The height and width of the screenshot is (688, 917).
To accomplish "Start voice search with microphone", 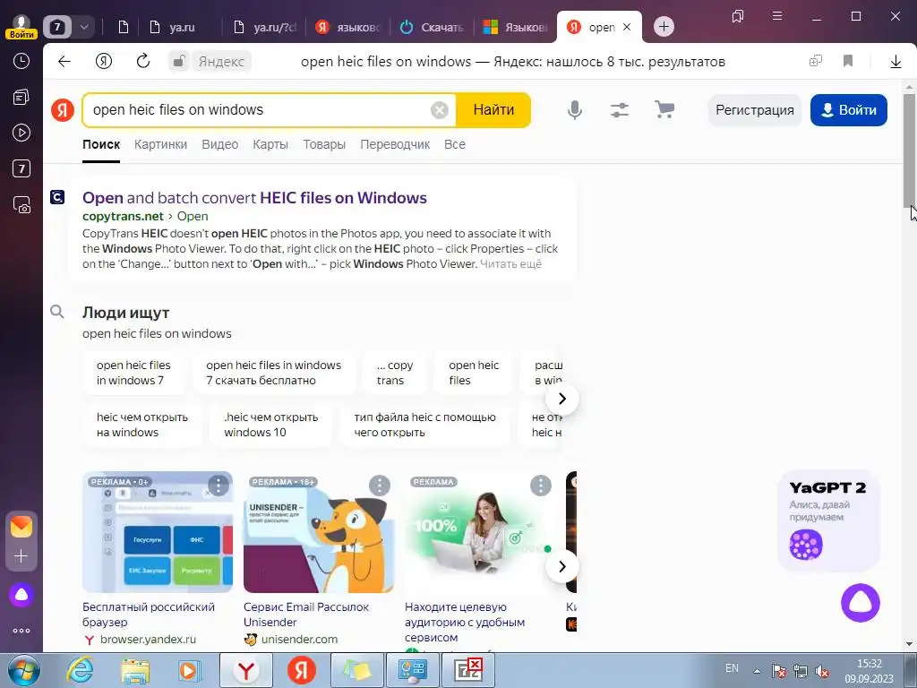I will 575,109.
